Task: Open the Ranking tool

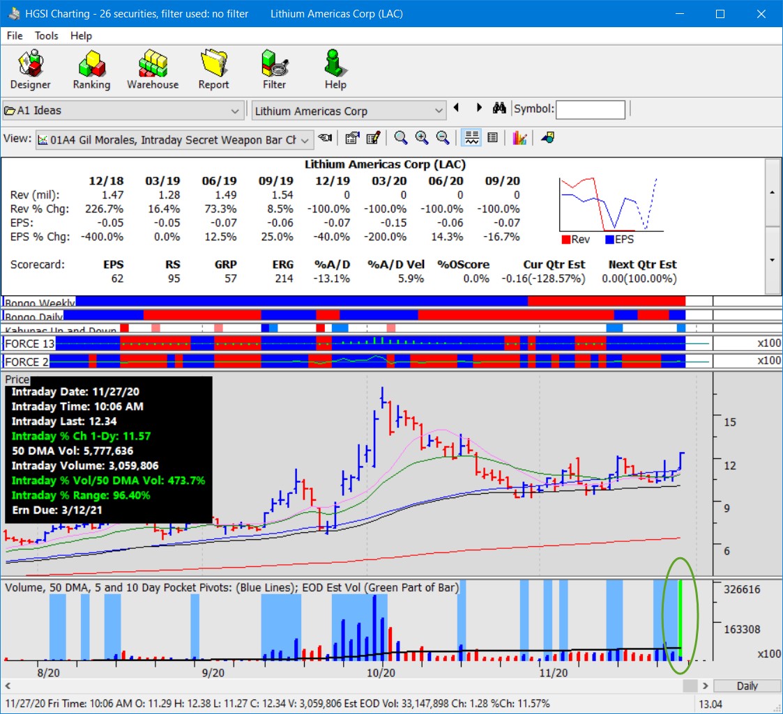Action: [91, 70]
